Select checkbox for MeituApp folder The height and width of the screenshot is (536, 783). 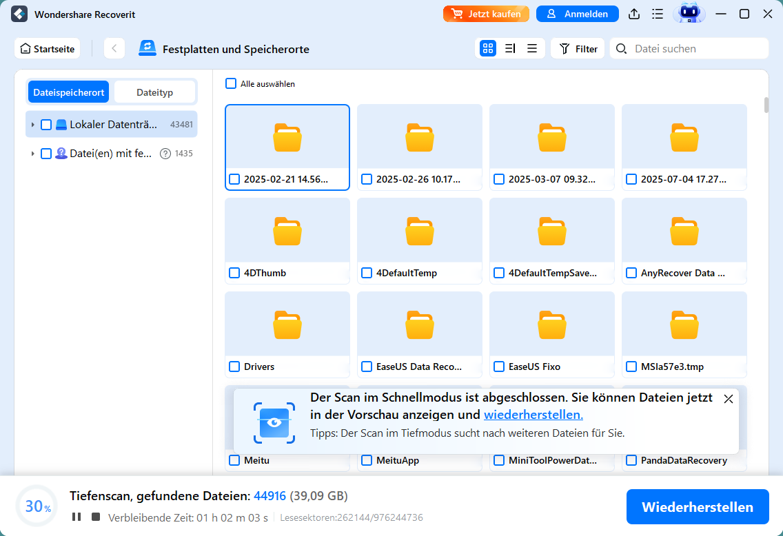(x=367, y=460)
